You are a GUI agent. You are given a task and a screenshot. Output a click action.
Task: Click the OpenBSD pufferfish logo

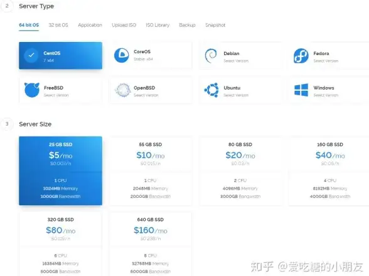(x=122, y=90)
